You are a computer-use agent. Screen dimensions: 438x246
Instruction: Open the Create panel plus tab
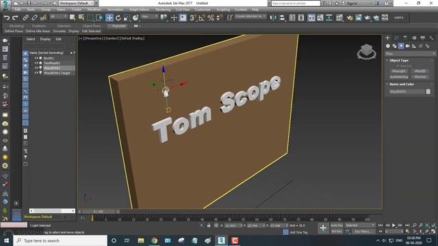pyautogui.click(x=387, y=38)
